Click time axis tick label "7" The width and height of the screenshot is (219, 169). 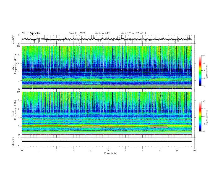click(x=143, y=150)
